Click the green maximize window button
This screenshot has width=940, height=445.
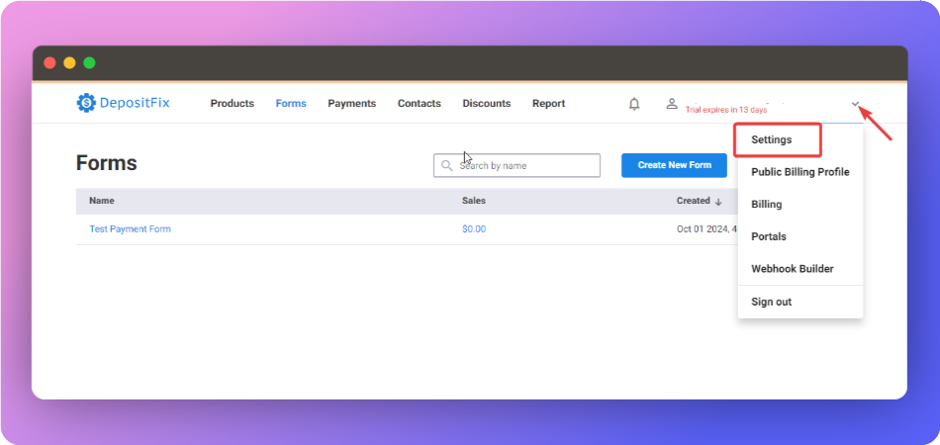pos(89,63)
